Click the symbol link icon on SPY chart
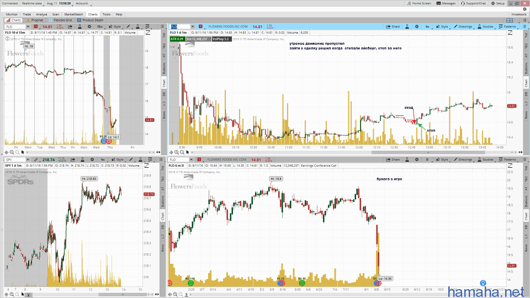The width and height of the screenshot is (530, 298). click(x=35, y=159)
